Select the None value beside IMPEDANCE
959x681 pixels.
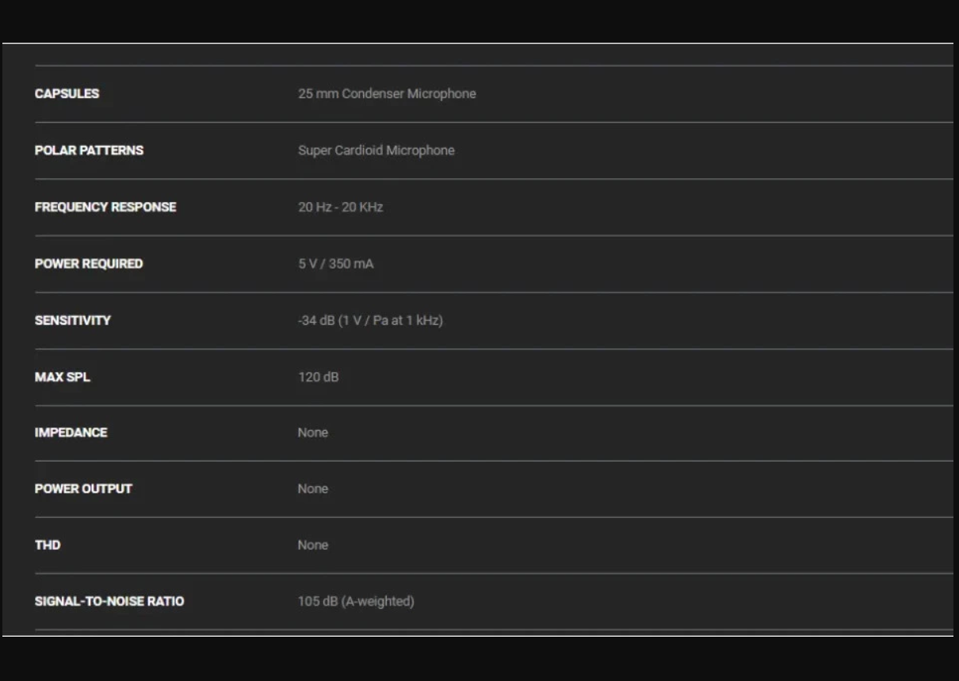click(312, 432)
